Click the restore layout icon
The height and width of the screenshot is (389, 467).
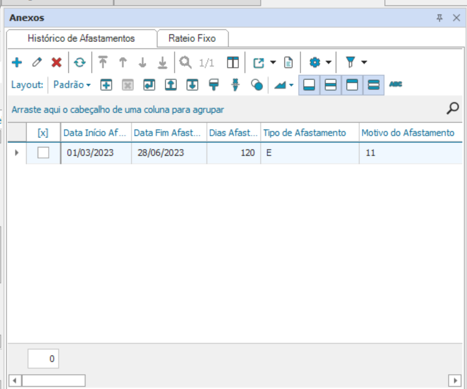(149, 85)
